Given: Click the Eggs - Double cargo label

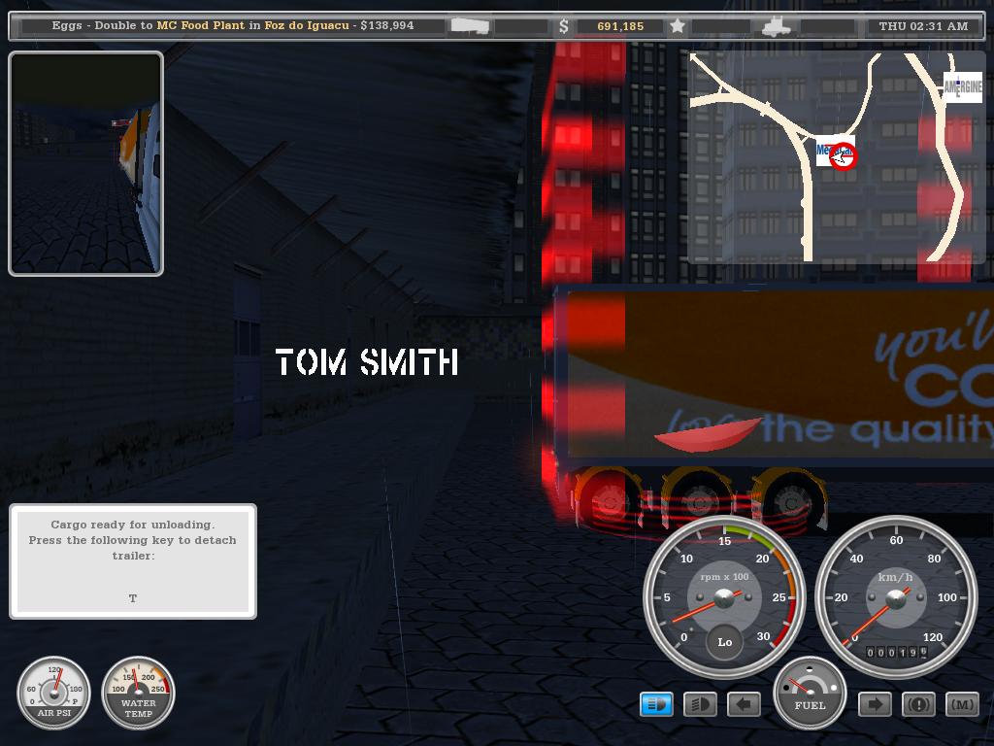Looking at the screenshot, I should click(x=94, y=25).
